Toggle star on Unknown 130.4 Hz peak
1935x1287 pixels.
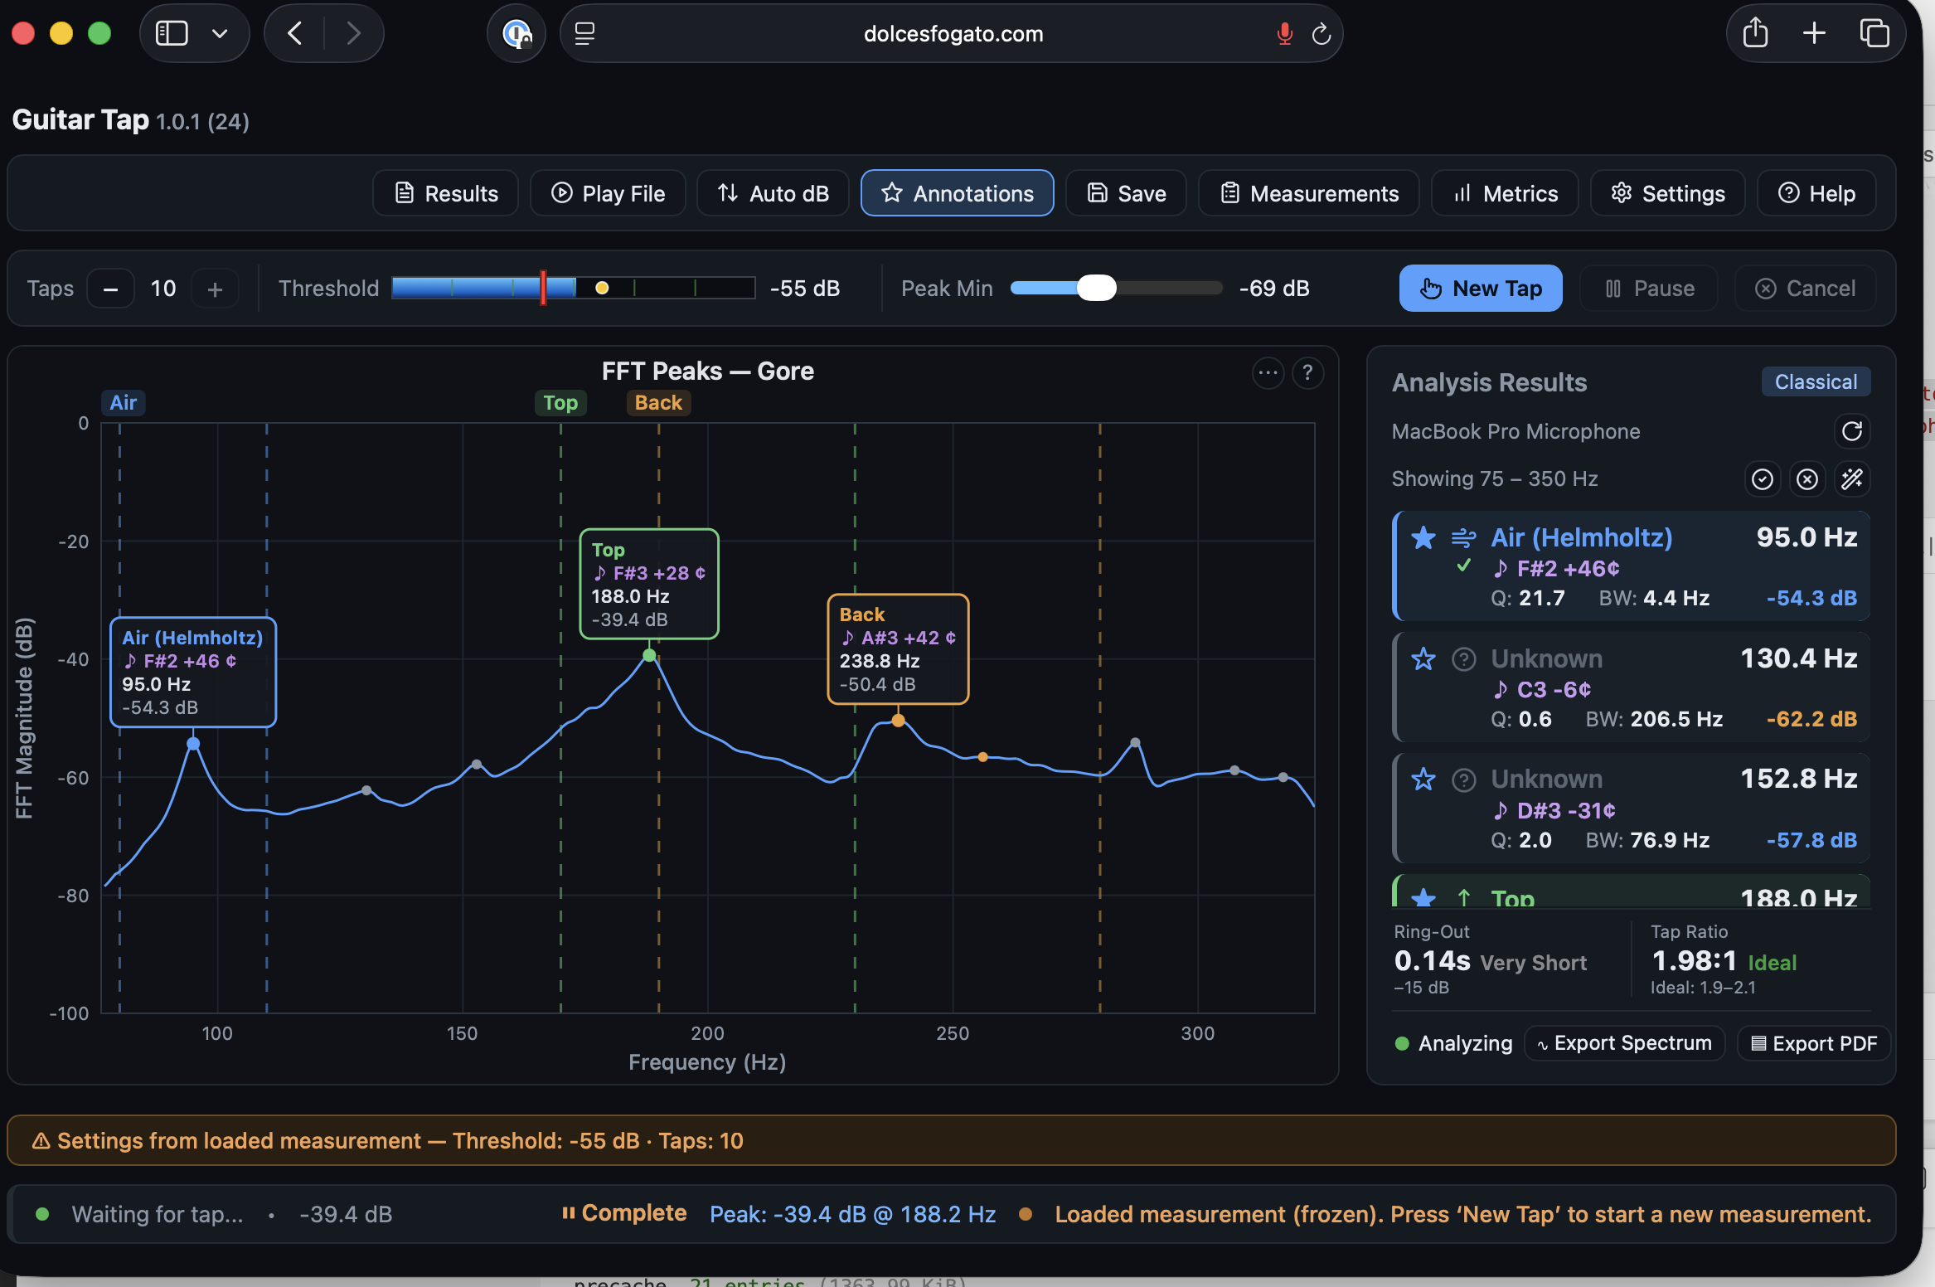click(x=1423, y=659)
